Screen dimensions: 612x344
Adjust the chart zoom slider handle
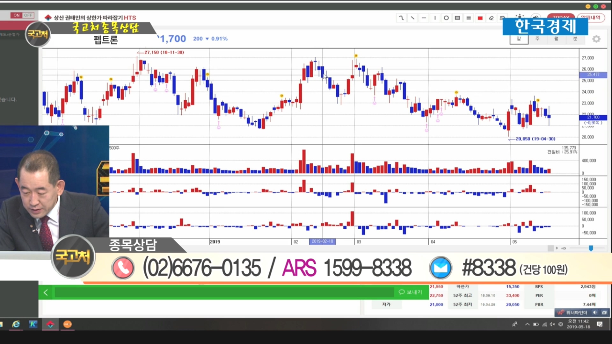591,248
